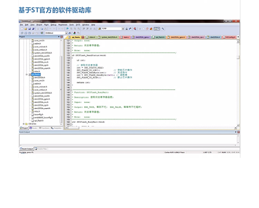Select ioconfig.h in the project tree
The image size is (259, 208).
click(x=39, y=115)
